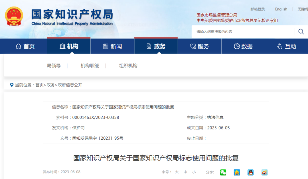Click the search magnifier icon
Screen dimensions: 308x179
coord(301,32)
